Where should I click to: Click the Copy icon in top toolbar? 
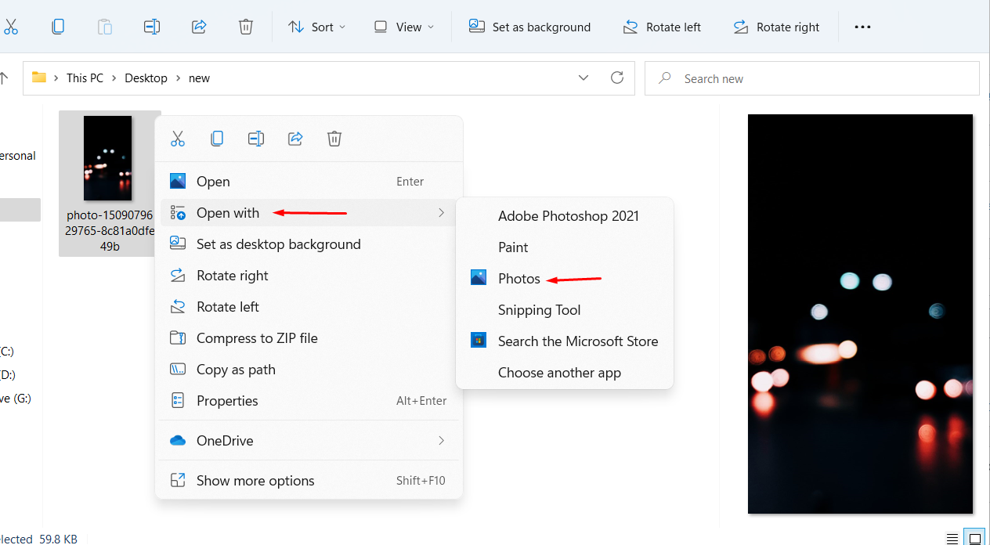click(58, 27)
